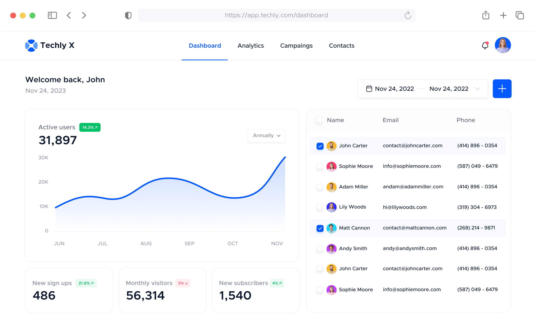This screenshot has height=334, width=536.
Task: Switch to the Analytics tab
Action: pyautogui.click(x=251, y=46)
